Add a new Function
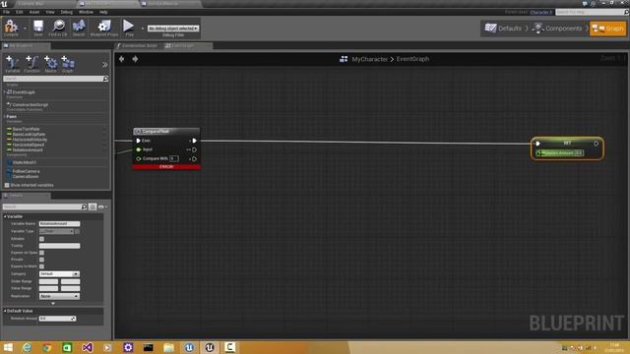 coord(31,64)
